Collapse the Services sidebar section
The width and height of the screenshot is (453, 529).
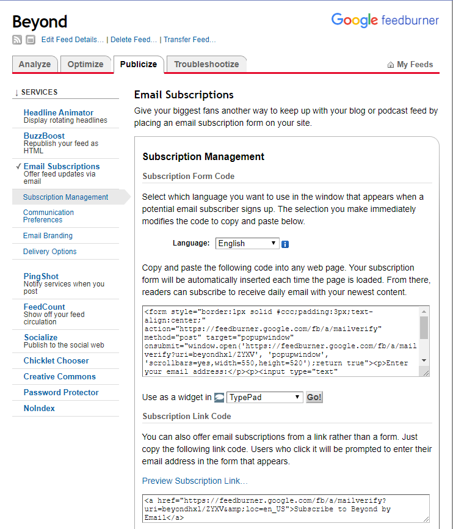(x=36, y=92)
